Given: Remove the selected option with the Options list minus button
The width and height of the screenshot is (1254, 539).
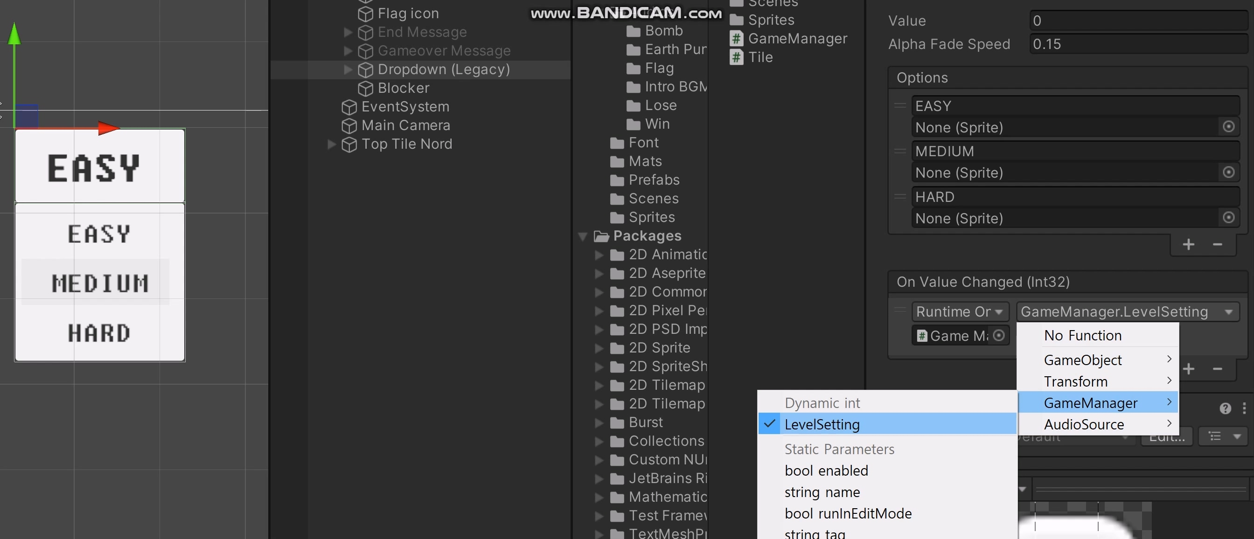Looking at the screenshot, I should pyautogui.click(x=1217, y=244).
